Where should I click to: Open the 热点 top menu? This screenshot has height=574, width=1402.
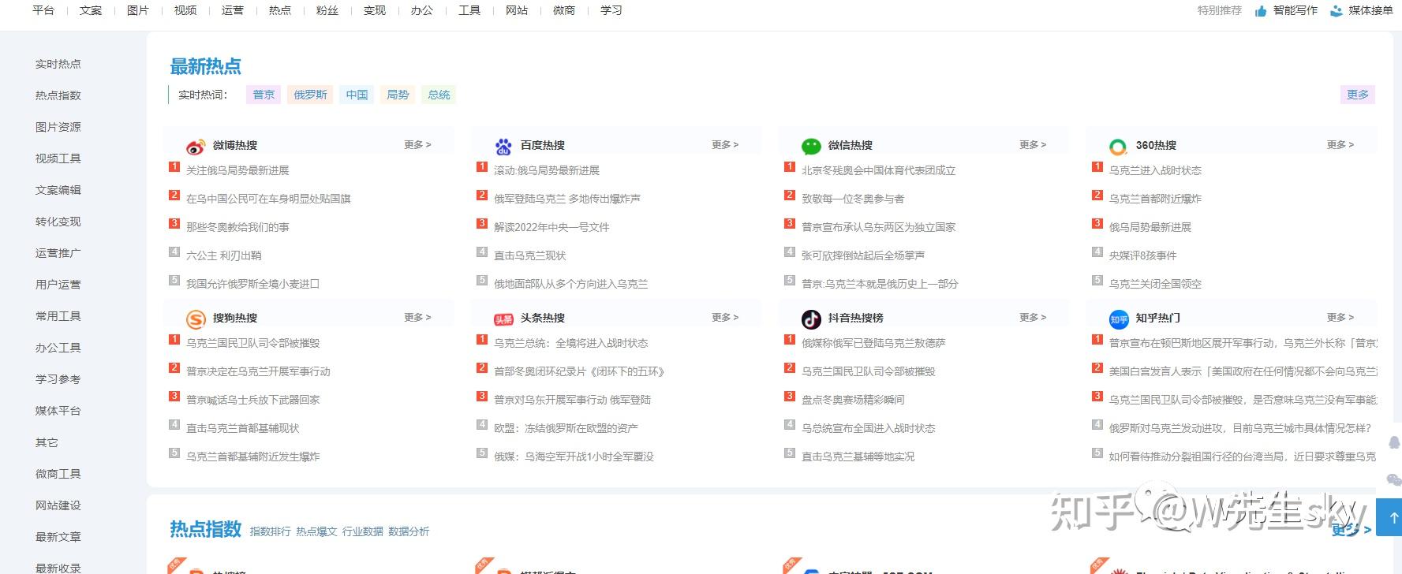pyautogui.click(x=280, y=10)
